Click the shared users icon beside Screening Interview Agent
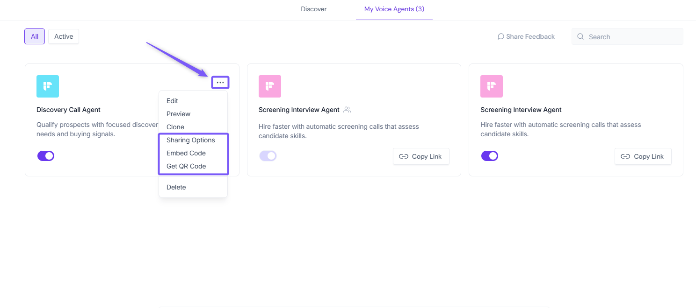This screenshot has height=308, width=696. coord(347,110)
